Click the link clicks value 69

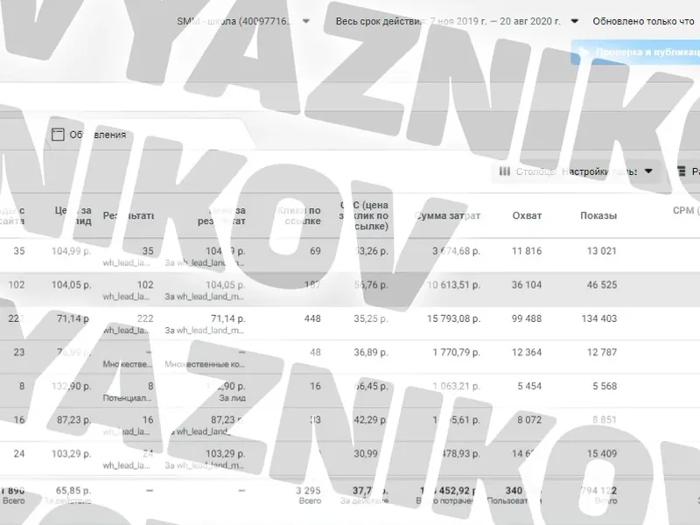(x=315, y=251)
